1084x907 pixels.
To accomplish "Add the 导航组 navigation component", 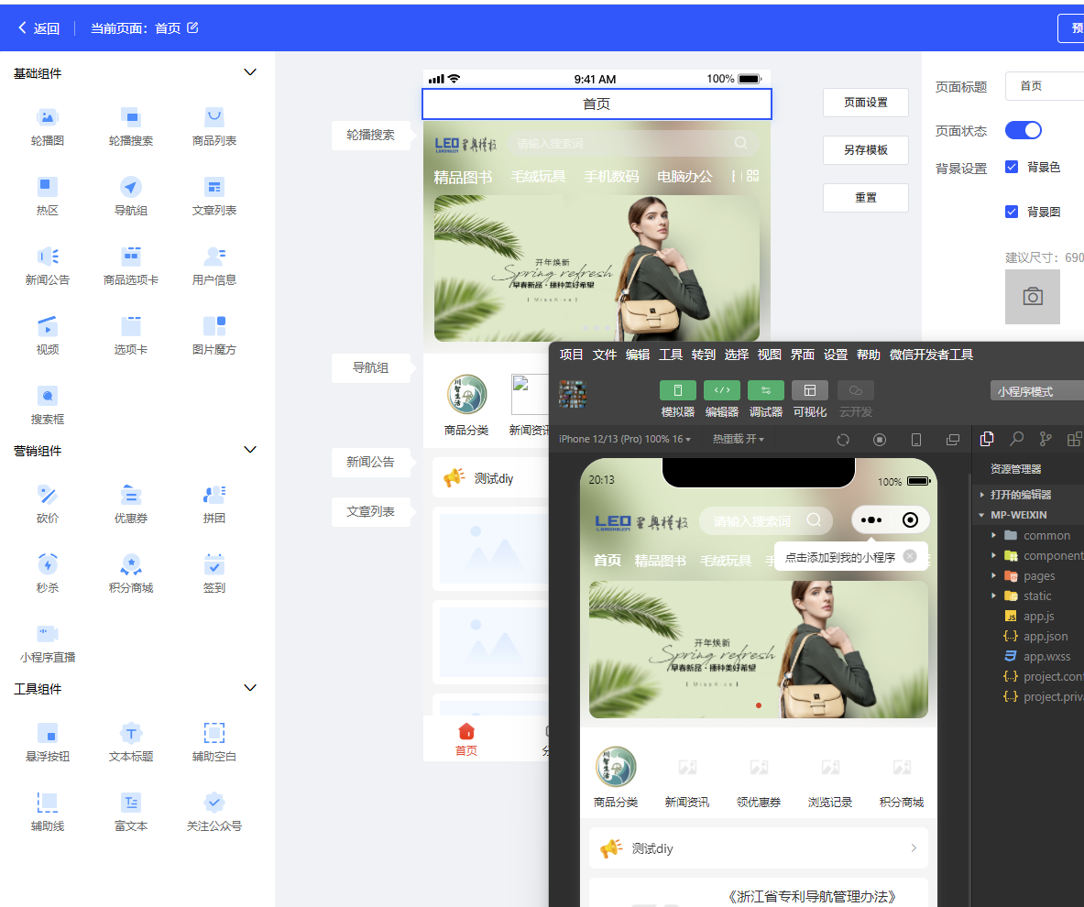I will (x=131, y=196).
